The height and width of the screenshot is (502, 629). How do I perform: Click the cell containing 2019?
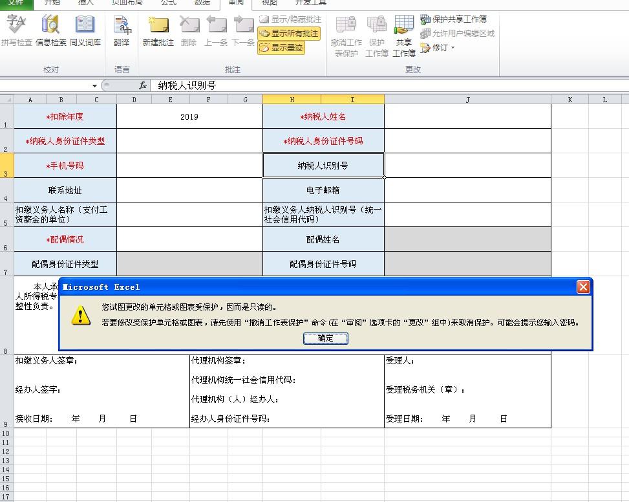[189, 116]
